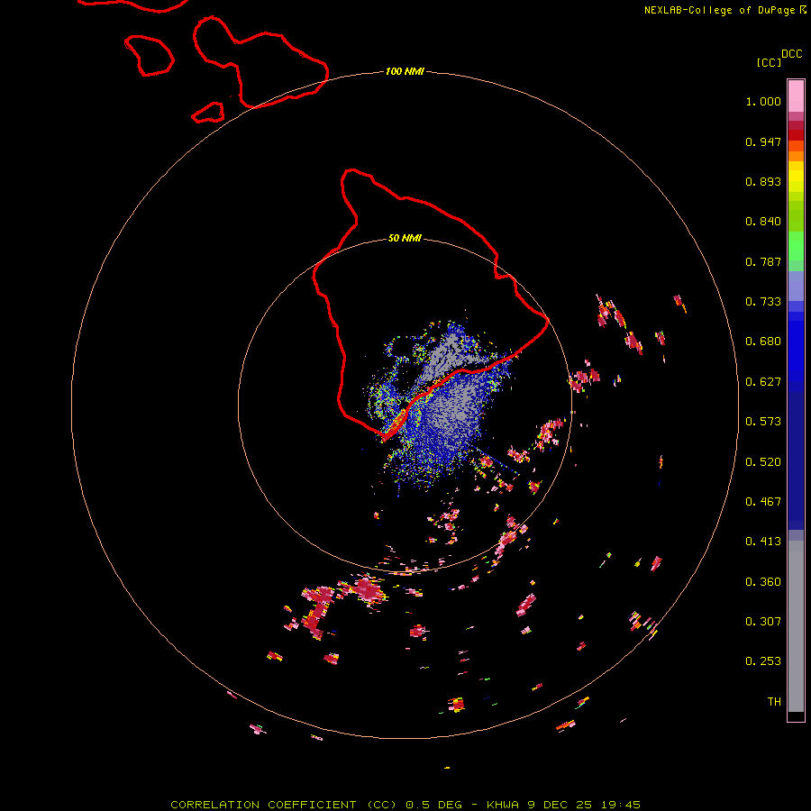
Task: Select the 0.840 scale value
Action: point(763,222)
